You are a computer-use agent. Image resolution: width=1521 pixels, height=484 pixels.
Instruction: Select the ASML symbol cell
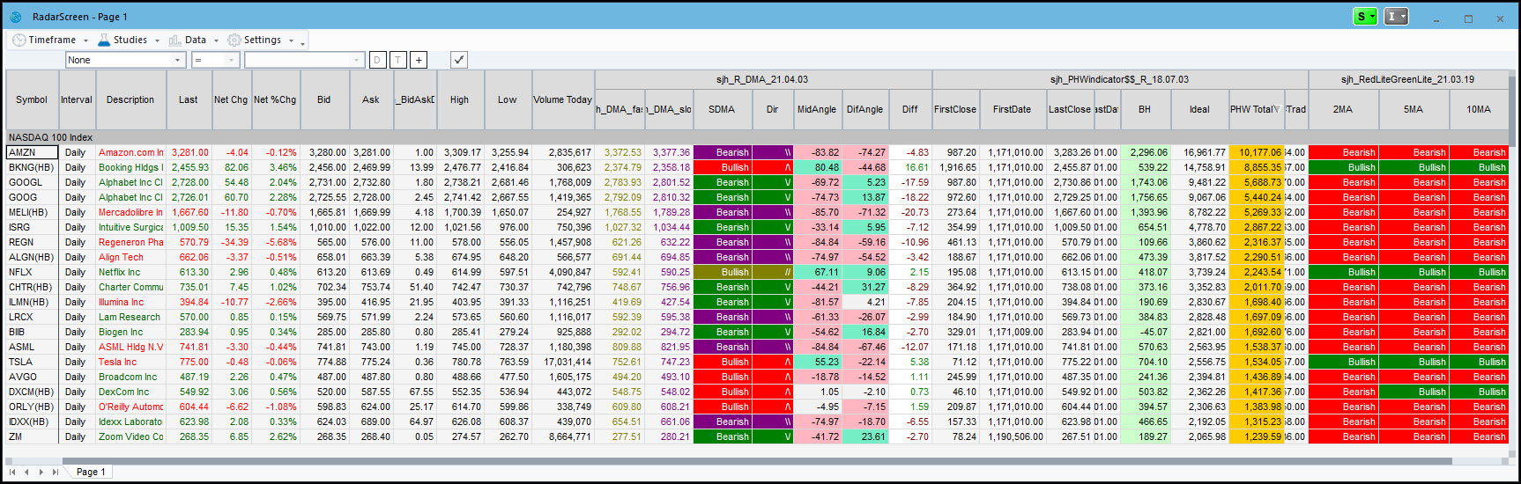pyautogui.click(x=32, y=347)
